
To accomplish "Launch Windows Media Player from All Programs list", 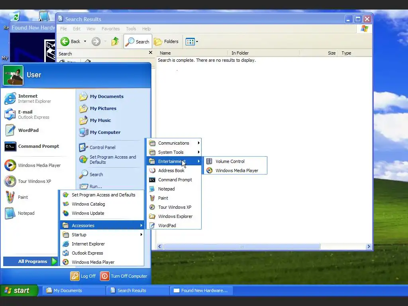I will pyautogui.click(x=102, y=262).
